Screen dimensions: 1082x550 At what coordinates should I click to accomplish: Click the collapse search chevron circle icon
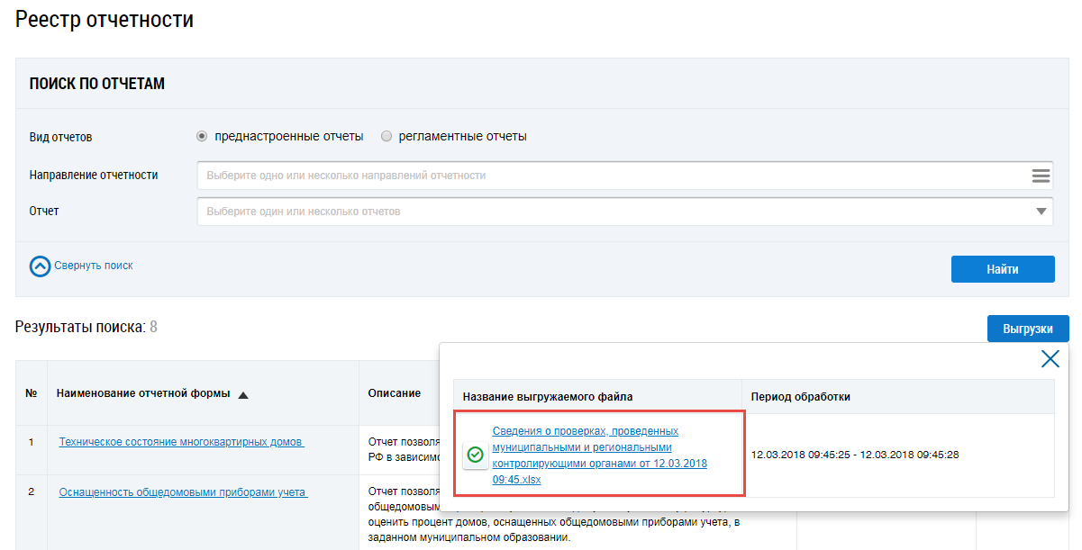(41, 266)
